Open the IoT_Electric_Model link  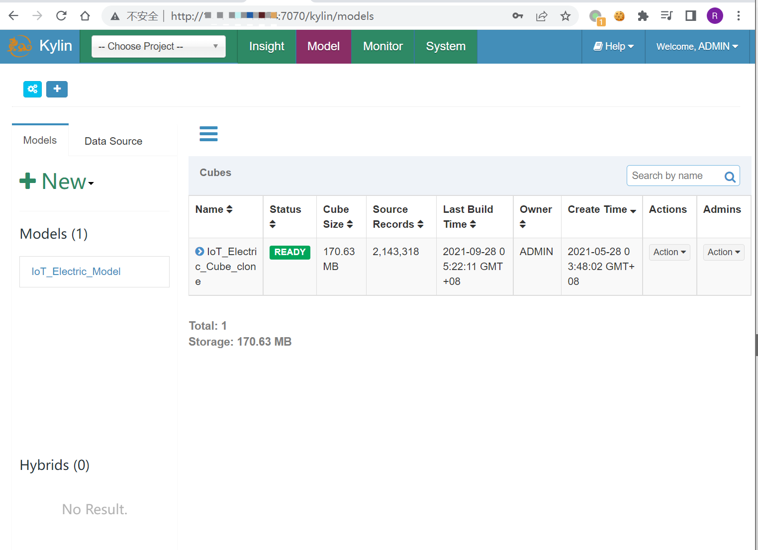[x=76, y=272]
